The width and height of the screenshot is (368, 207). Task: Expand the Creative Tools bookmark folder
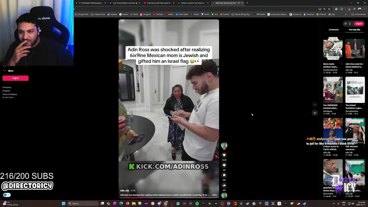[x=98, y=14]
